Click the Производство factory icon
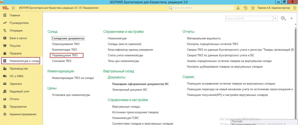This screenshot has height=125, width=298. coord(5,69)
